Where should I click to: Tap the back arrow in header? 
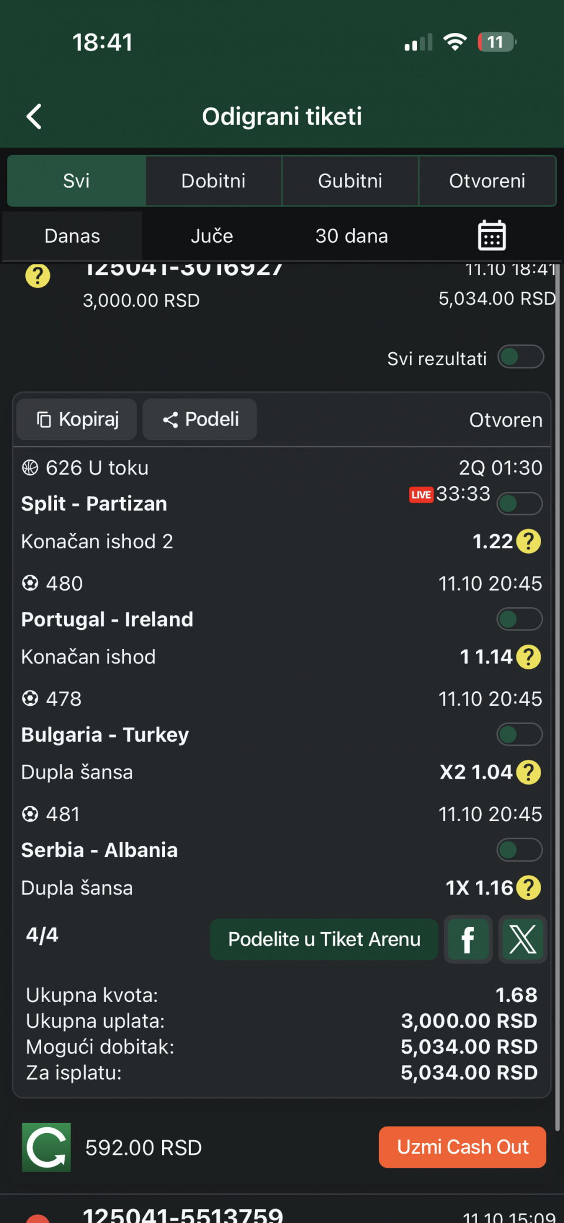click(x=35, y=116)
